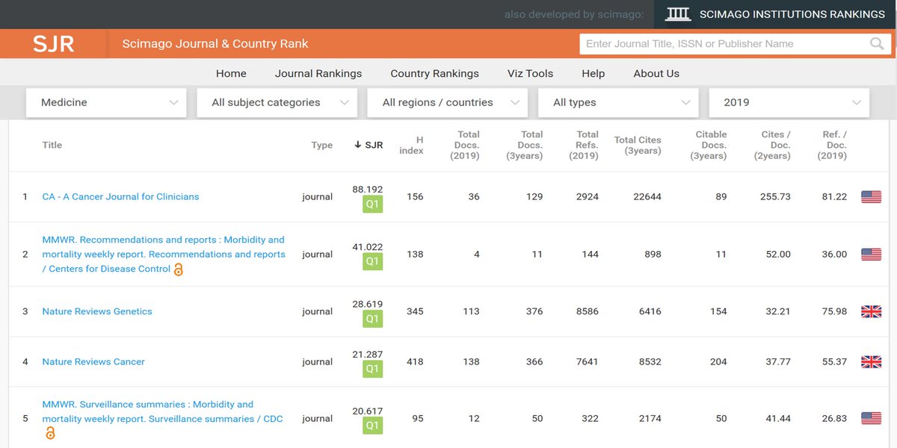This screenshot has width=897, height=448.
Task: Click Q1 badge for CA Cancer Journal
Action: [x=372, y=205]
